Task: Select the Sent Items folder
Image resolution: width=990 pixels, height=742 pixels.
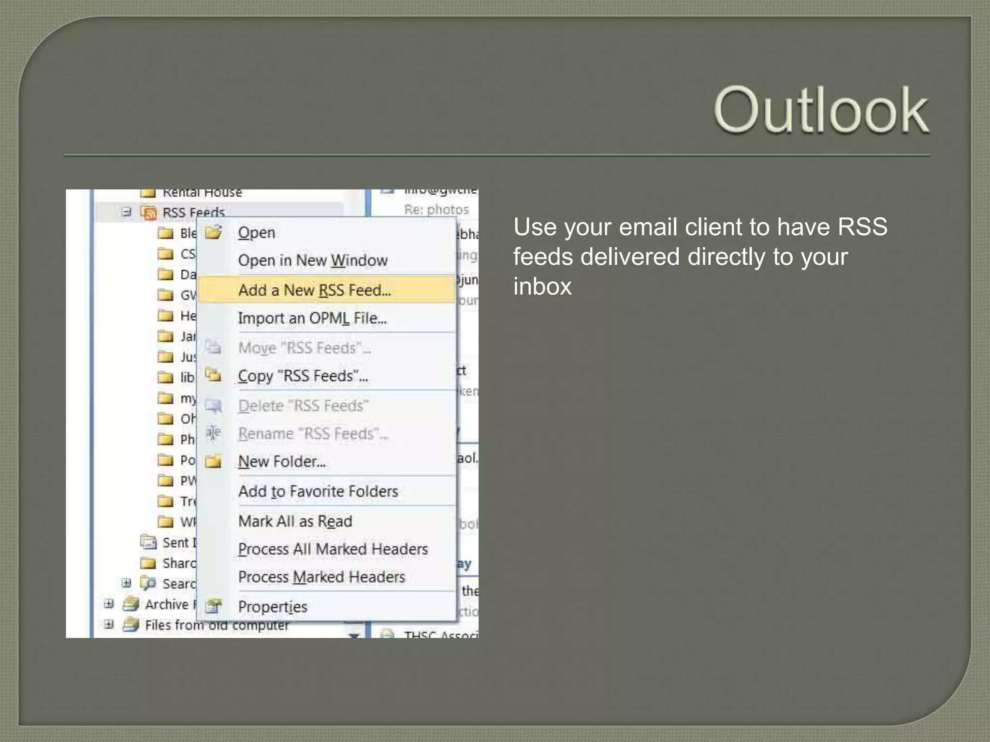Action: (179, 543)
